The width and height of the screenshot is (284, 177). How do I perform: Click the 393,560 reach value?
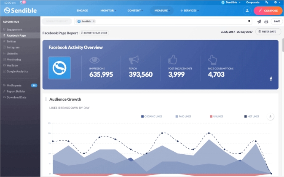click(141, 74)
